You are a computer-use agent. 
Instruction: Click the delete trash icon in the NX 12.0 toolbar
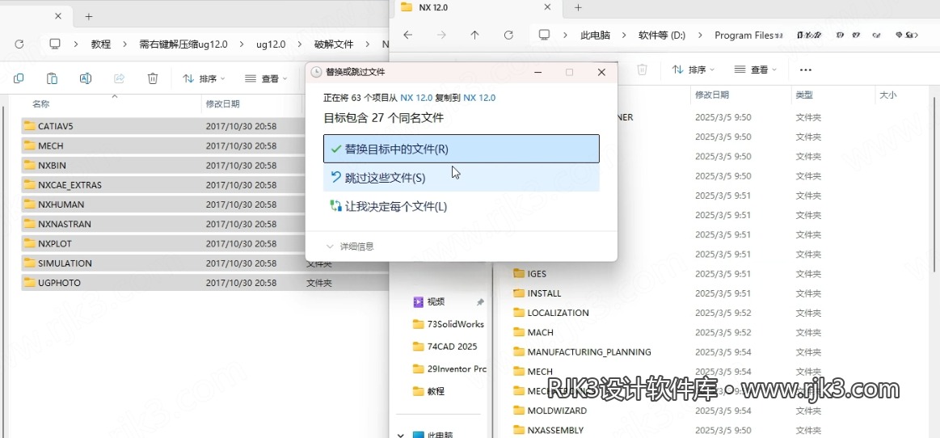coord(642,69)
